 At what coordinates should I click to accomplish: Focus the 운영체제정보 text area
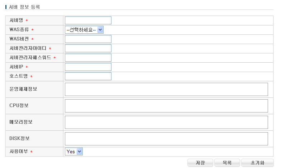(x=166, y=89)
